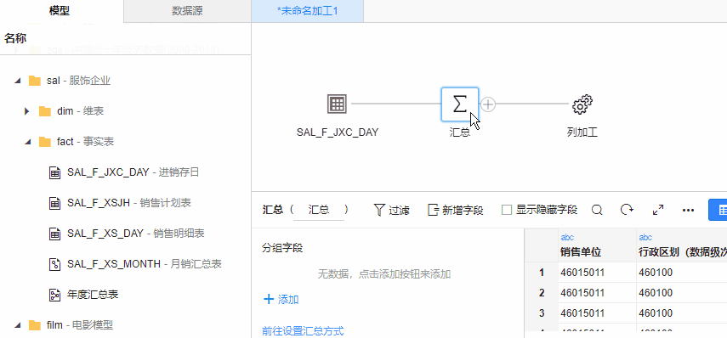Click the SAL_F_JXC_DAY tree table icon
The height and width of the screenshot is (338, 727).
pos(55,172)
